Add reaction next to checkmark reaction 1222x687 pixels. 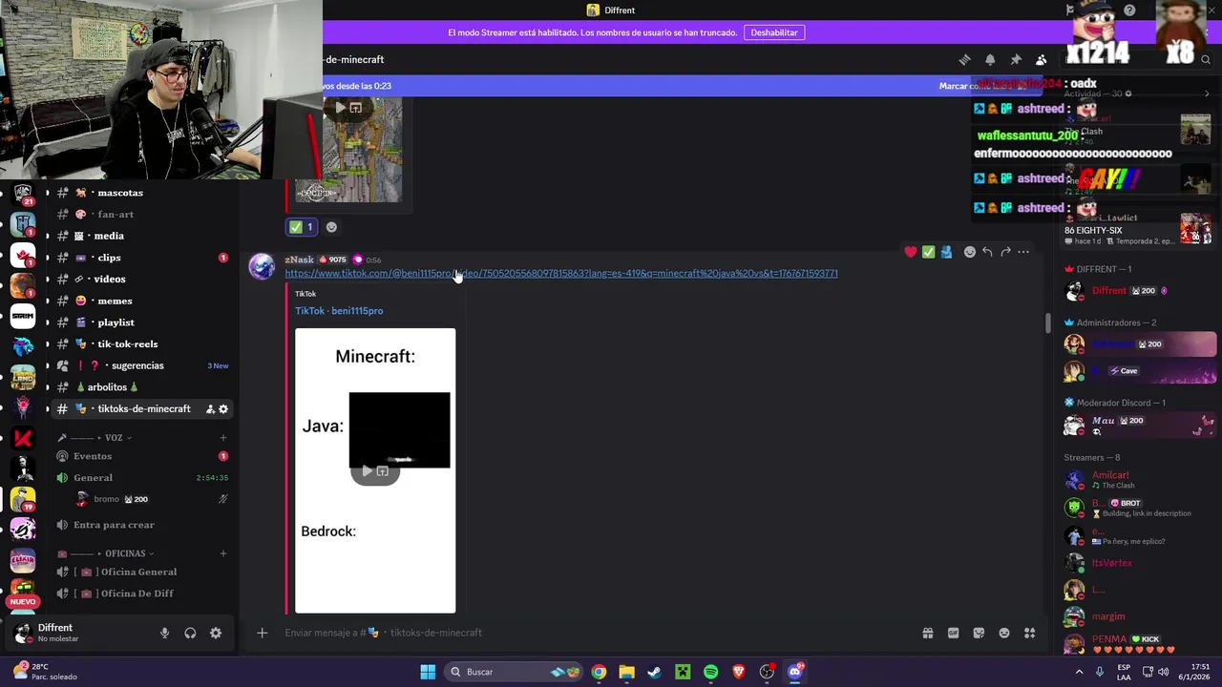[x=331, y=227]
